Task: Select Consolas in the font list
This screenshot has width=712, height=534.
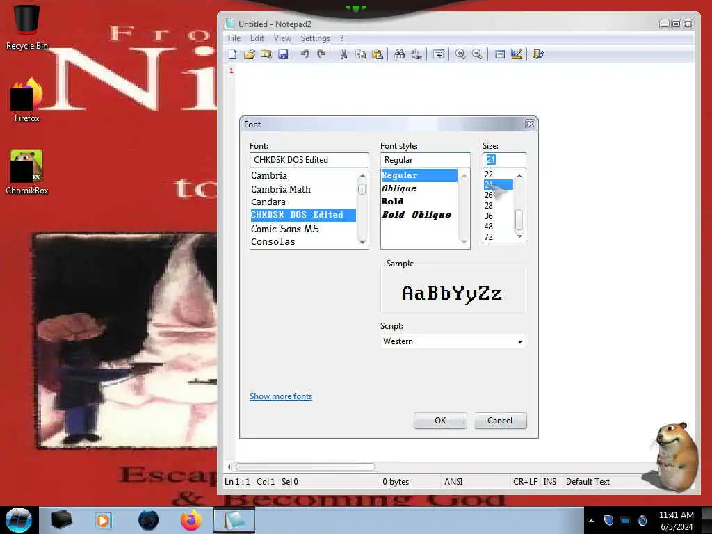Action: (x=303, y=241)
